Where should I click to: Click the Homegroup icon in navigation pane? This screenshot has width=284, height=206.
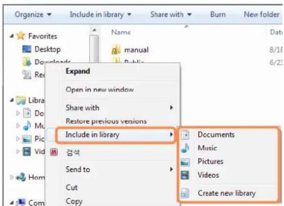21,177
